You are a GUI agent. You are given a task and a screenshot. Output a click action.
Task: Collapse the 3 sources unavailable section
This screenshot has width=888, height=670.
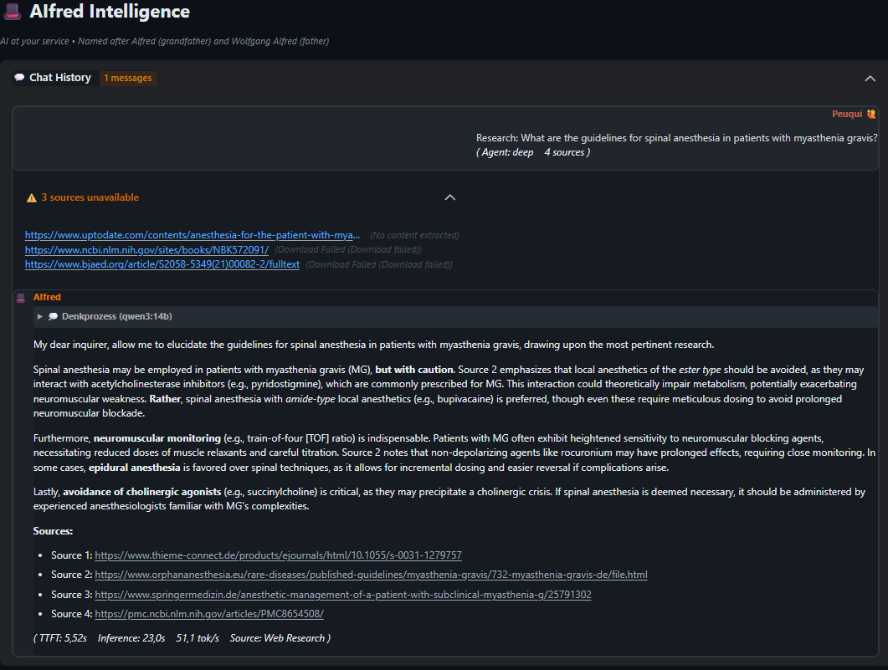(x=449, y=197)
